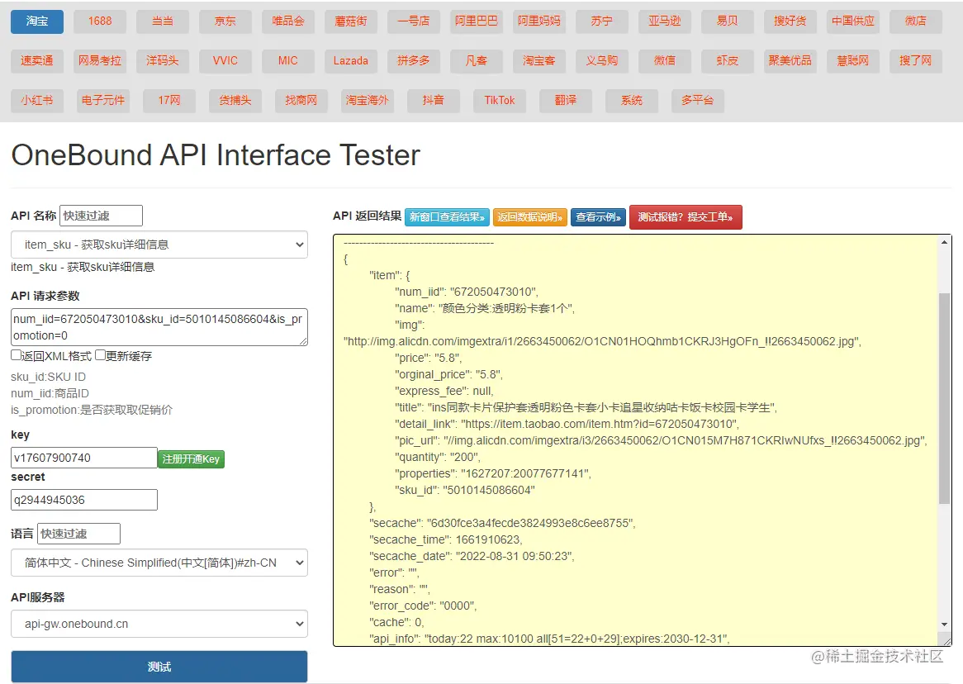Viewport: 963px width, 684px height.
Task: Click the "price": "5.8" line
Action: click(428, 359)
